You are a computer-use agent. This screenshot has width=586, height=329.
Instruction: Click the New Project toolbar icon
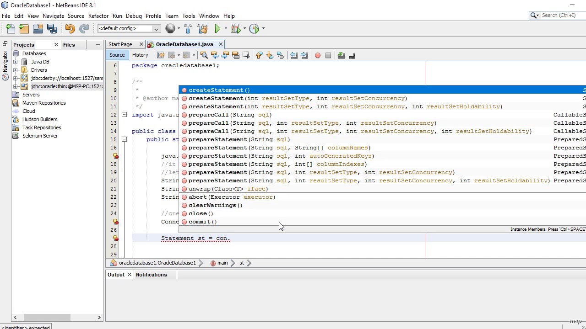point(24,28)
